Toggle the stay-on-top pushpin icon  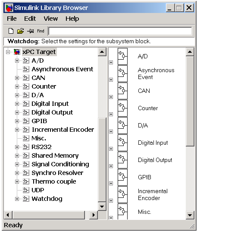(30, 31)
